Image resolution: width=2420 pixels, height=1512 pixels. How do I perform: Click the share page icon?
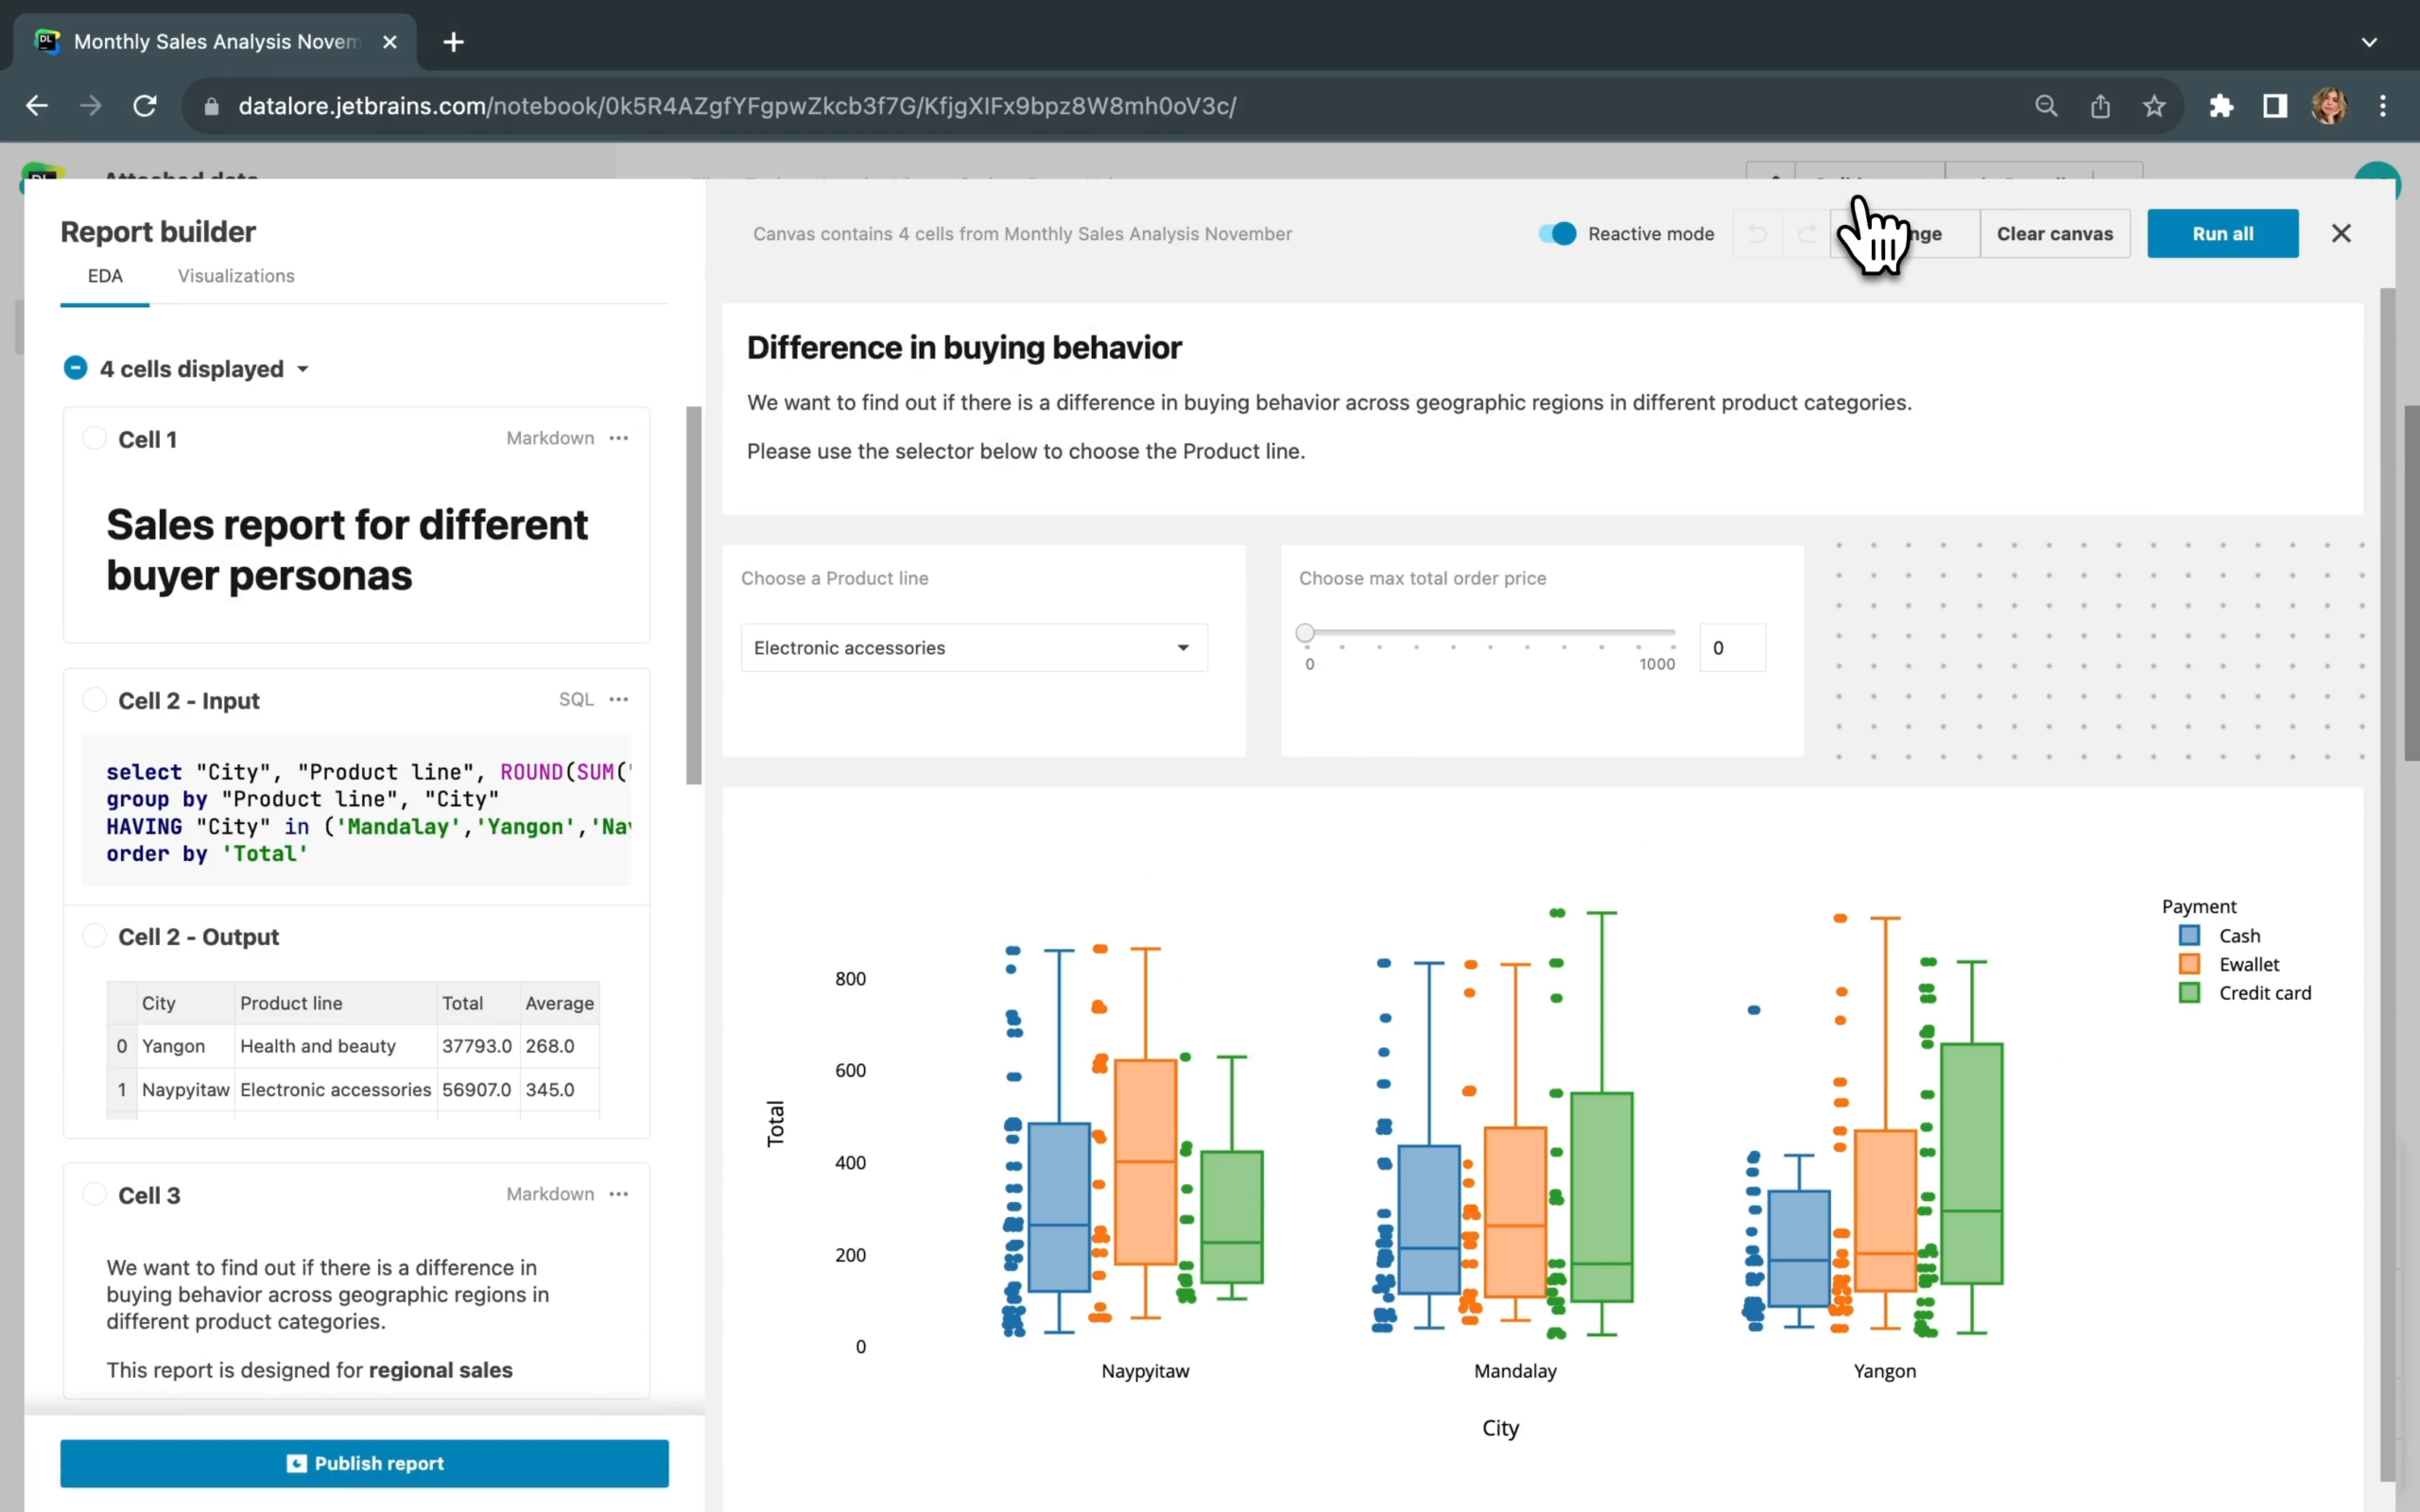[x=2100, y=106]
